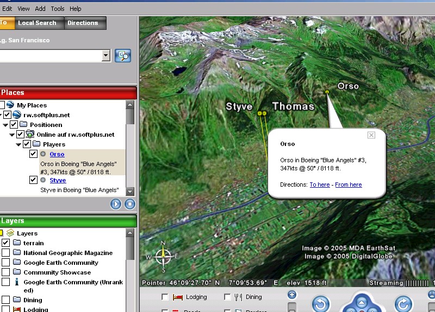Rotate view counter-clockwise with left rotate button
The image size is (435, 312).
320,304
